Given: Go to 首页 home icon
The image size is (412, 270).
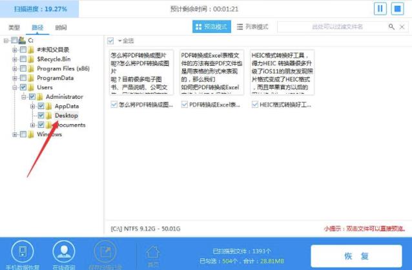Looking at the screenshot, I should pyautogui.click(x=153, y=252).
